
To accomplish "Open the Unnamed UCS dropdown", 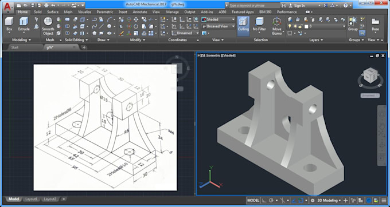I will tap(186, 33).
